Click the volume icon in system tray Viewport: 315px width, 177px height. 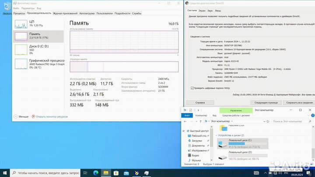[x=280, y=173]
